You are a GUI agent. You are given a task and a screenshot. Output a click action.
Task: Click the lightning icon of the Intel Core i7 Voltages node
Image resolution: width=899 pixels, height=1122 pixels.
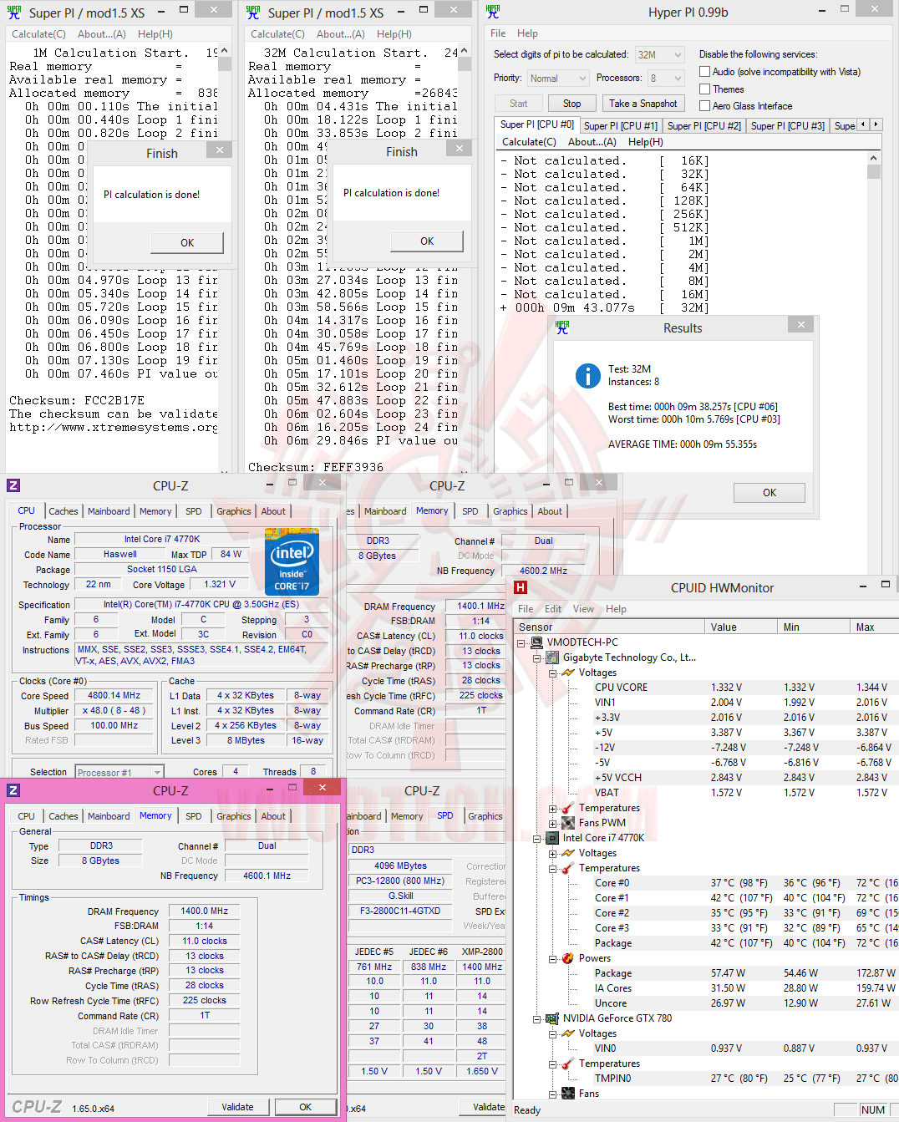[568, 853]
